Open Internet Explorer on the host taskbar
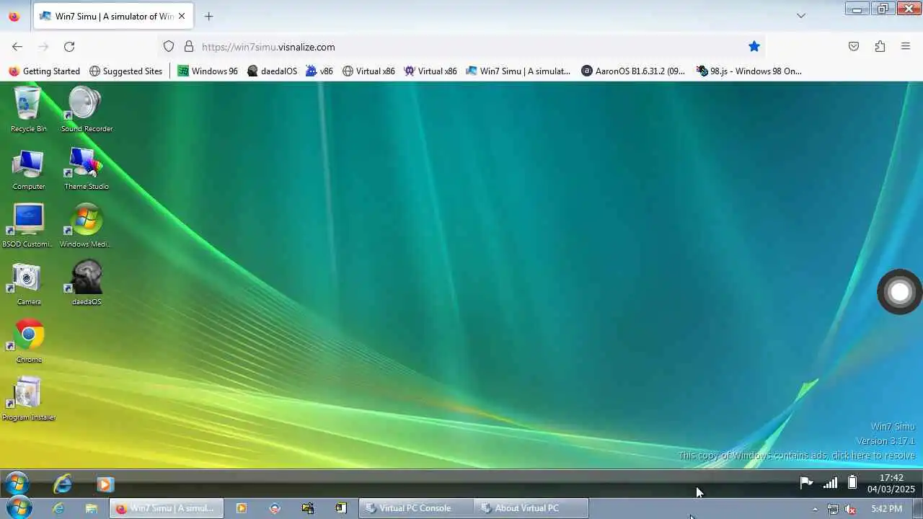Screen dimensions: 923x519 [58, 508]
